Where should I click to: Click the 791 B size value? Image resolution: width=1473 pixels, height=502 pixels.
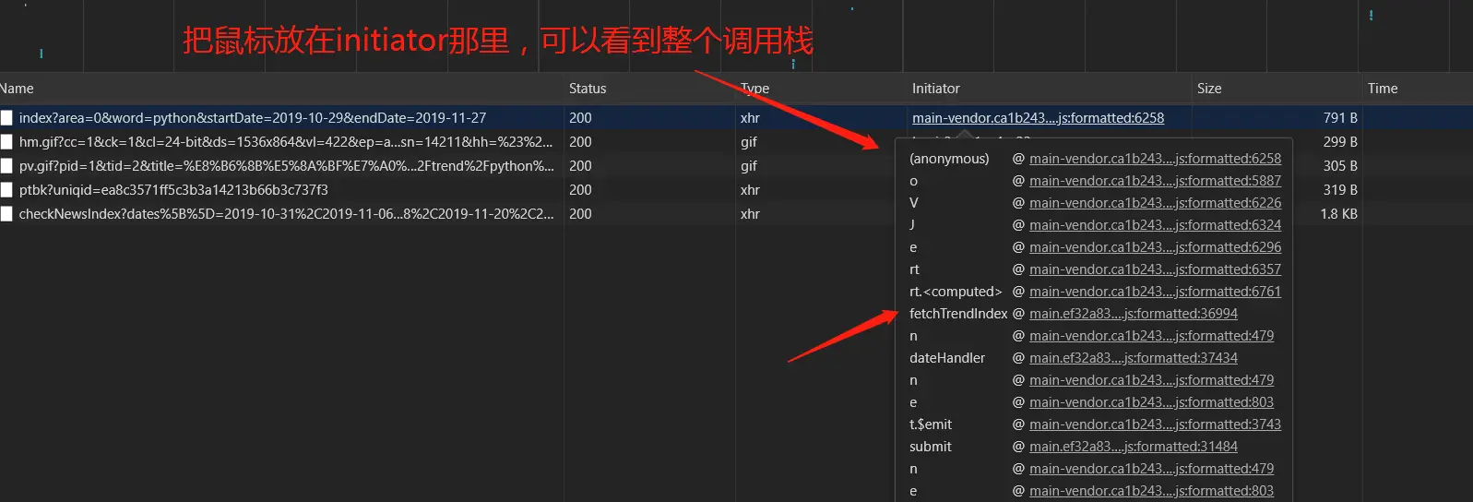pos(1340,118)
